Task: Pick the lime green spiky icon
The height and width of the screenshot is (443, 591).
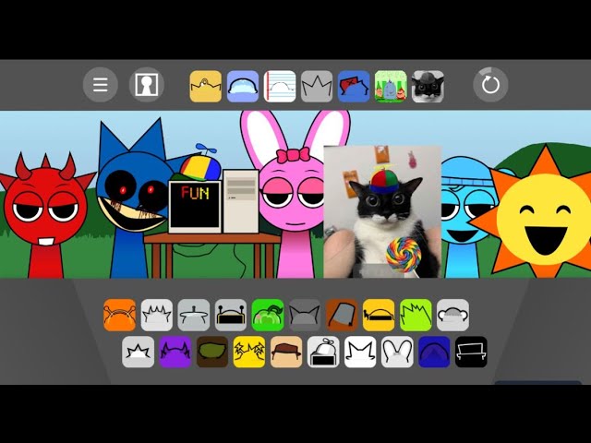Action: coord(416,316)
